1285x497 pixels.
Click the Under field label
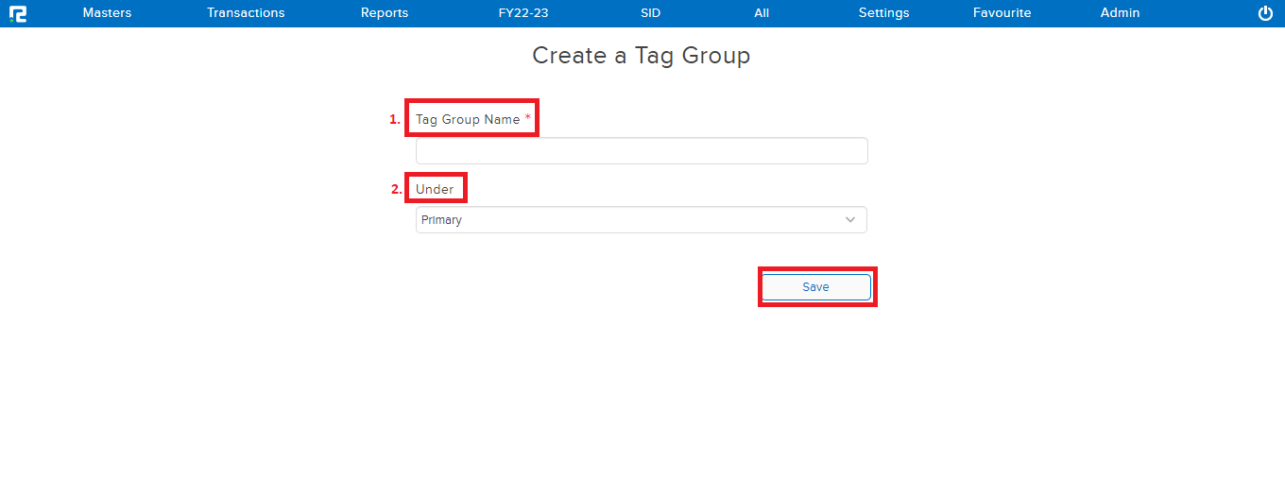click(x=435, y=189)
